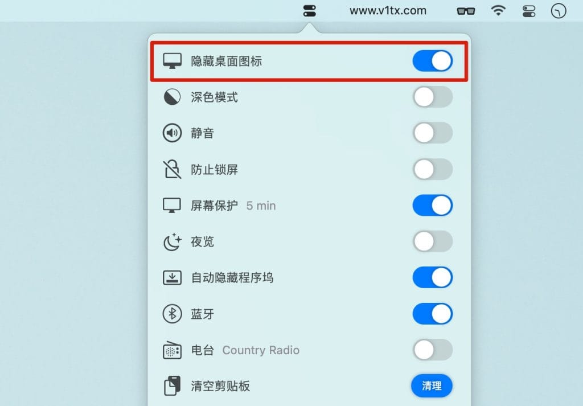Click the One Switch menu bar icon
This screenshot has height=406, width=583.
[x=309, y=11]
